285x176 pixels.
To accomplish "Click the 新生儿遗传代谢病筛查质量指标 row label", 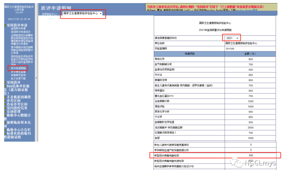I will pos(172,145).
